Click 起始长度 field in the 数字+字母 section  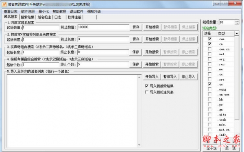[x=41, y=39]
